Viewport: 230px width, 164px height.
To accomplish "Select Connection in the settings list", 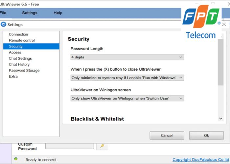I will (18, 34).
